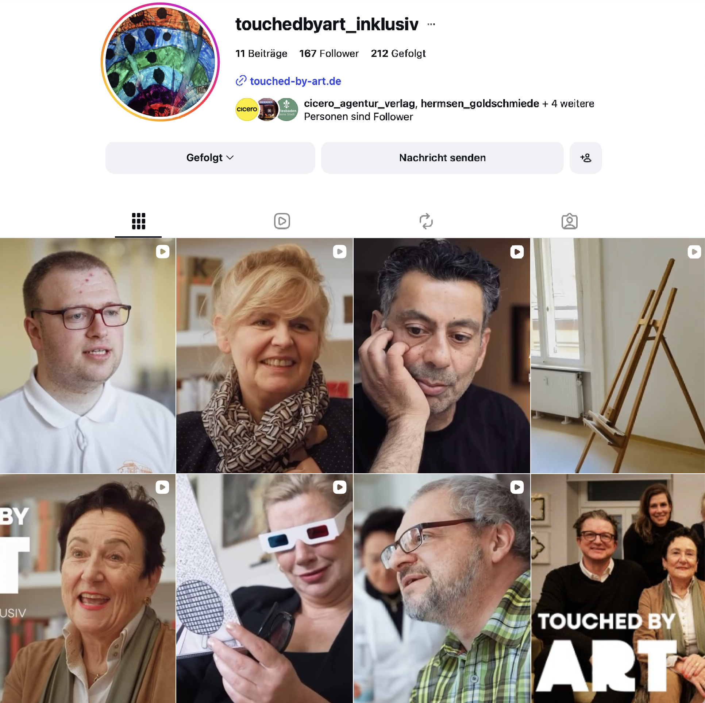This screenshot has width=705, height=703.
Task: Open the 212 Gefolgt list
Action: click(398, 54)
